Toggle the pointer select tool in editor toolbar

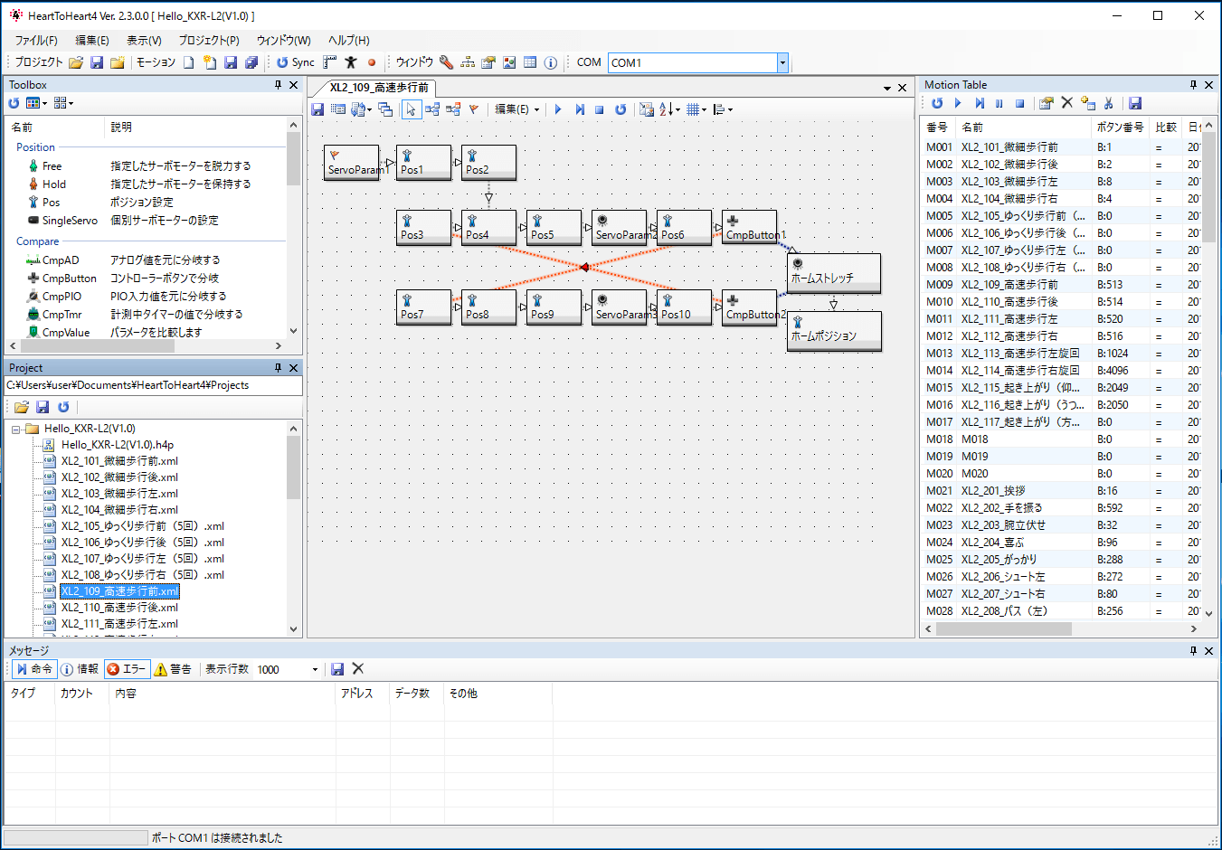[x=411, y=109]
